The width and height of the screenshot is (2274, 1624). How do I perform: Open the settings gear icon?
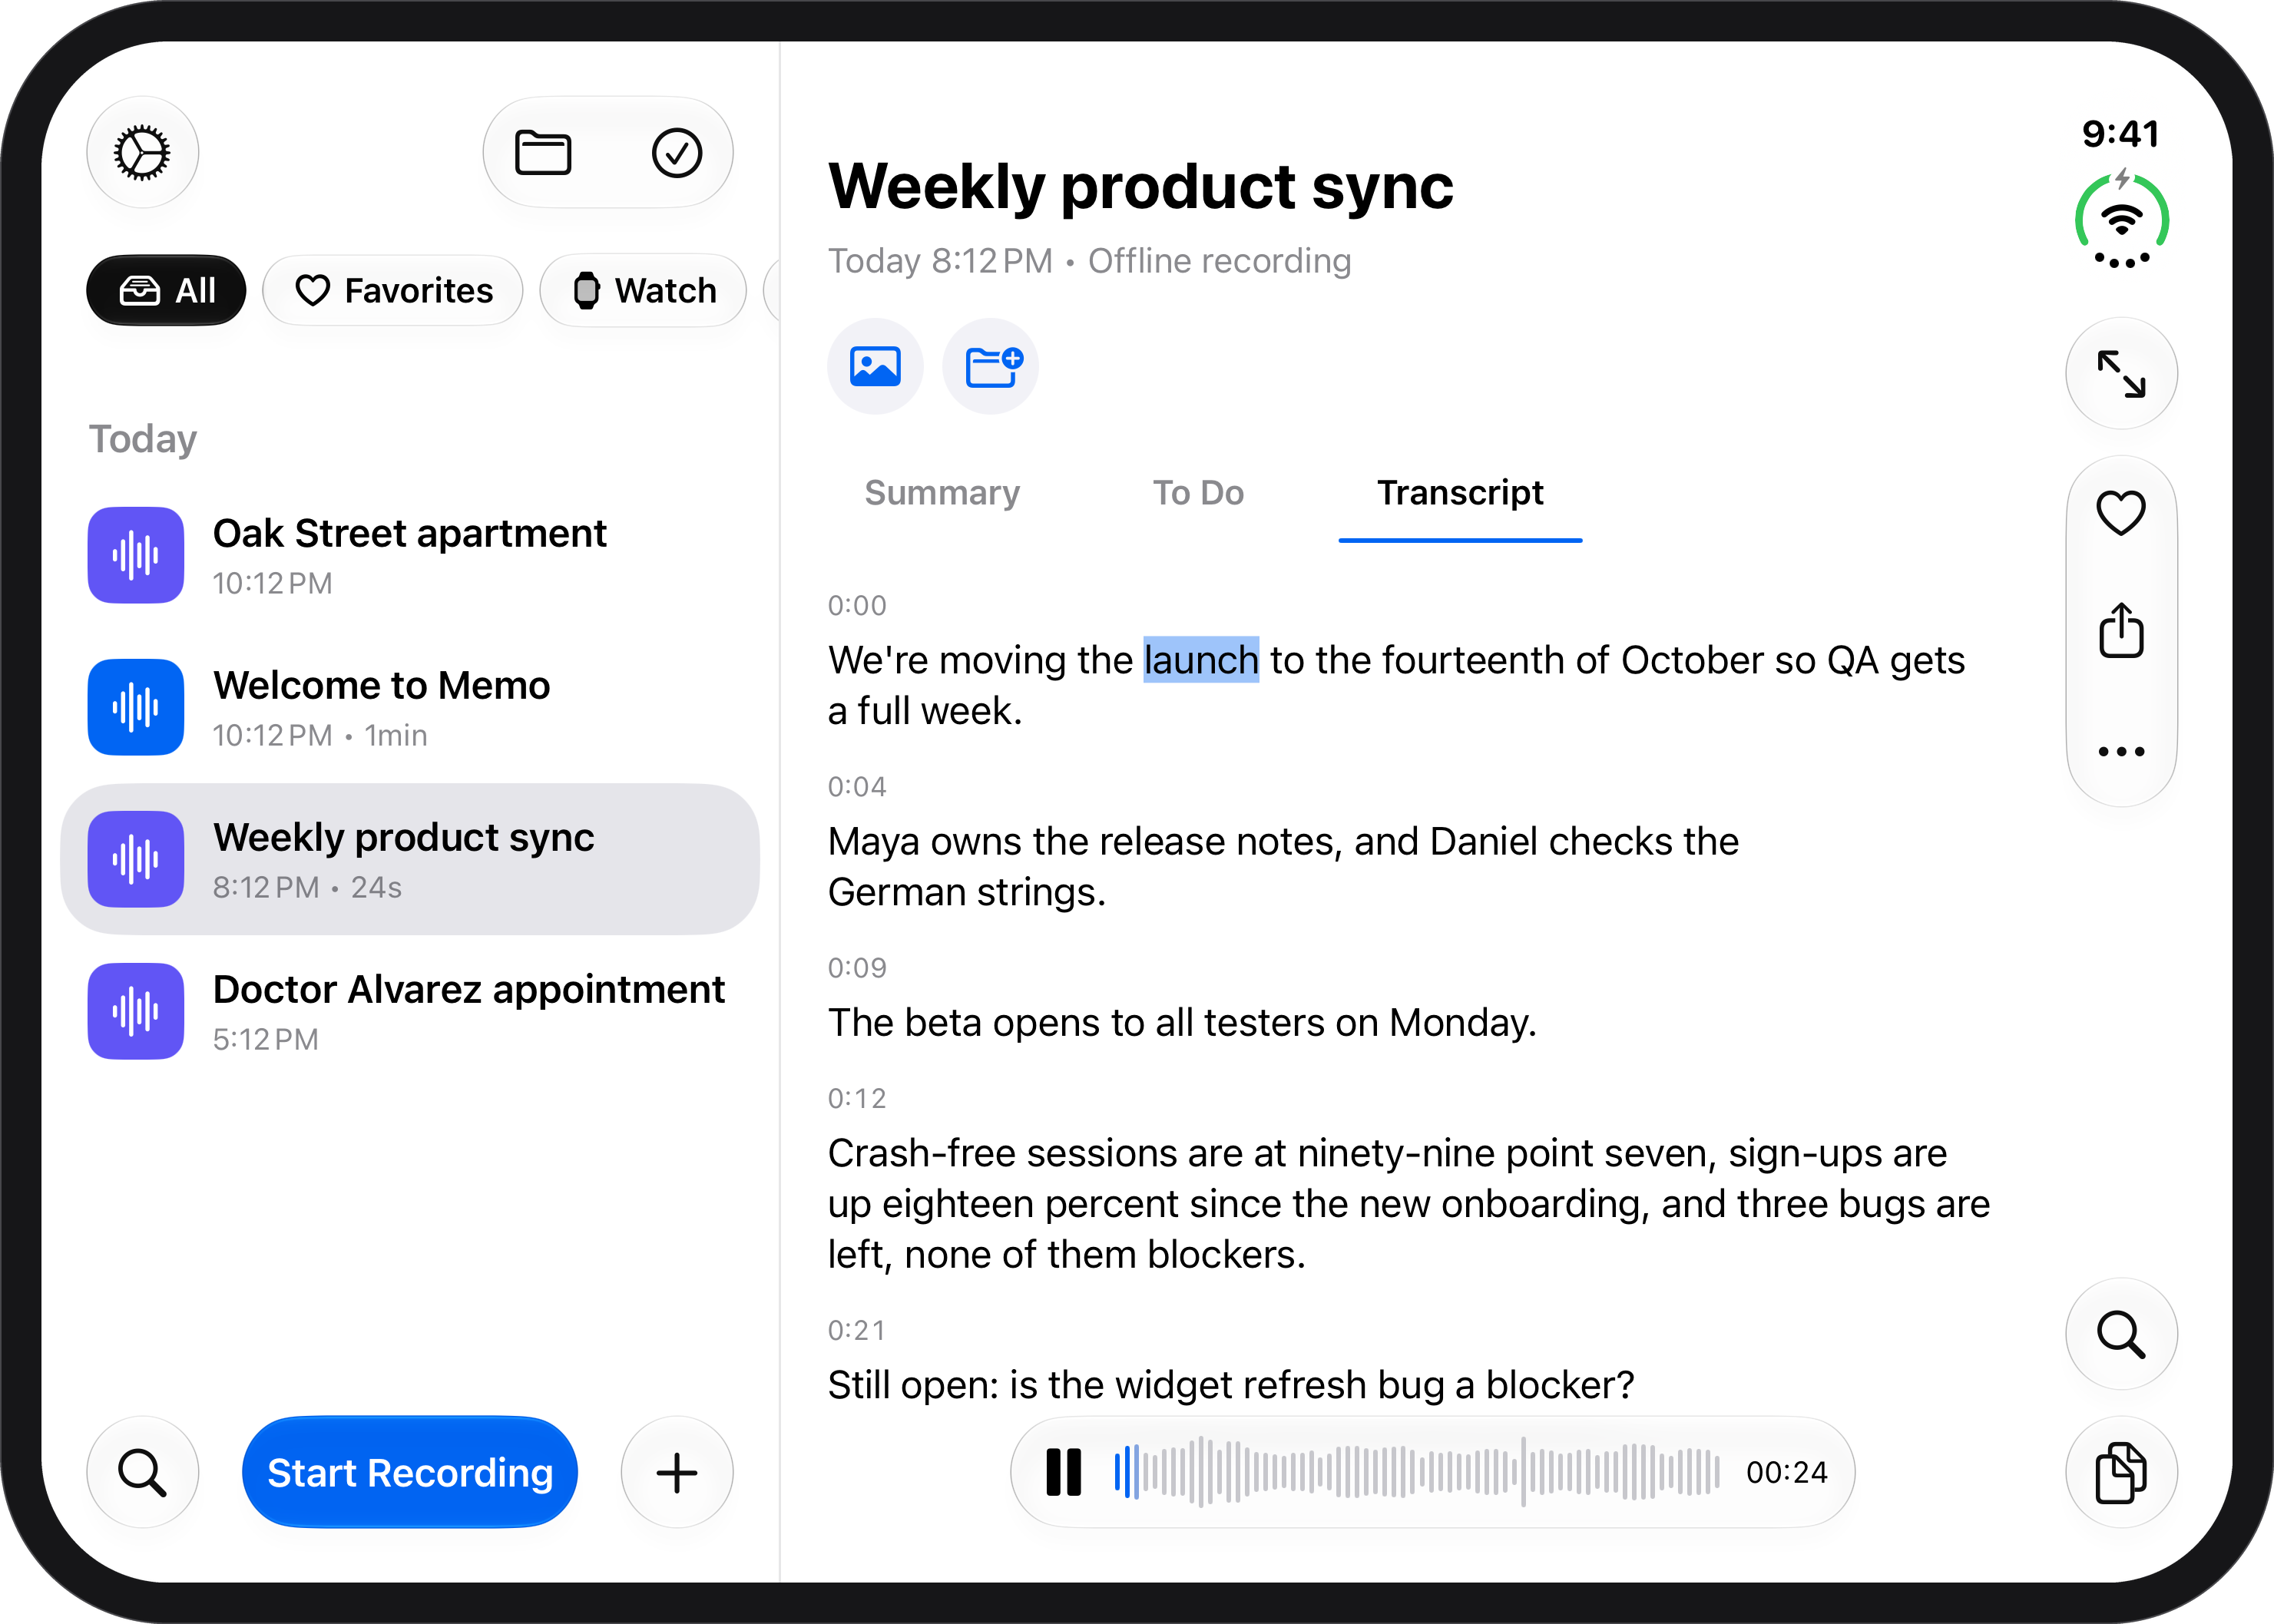(142, 153)
